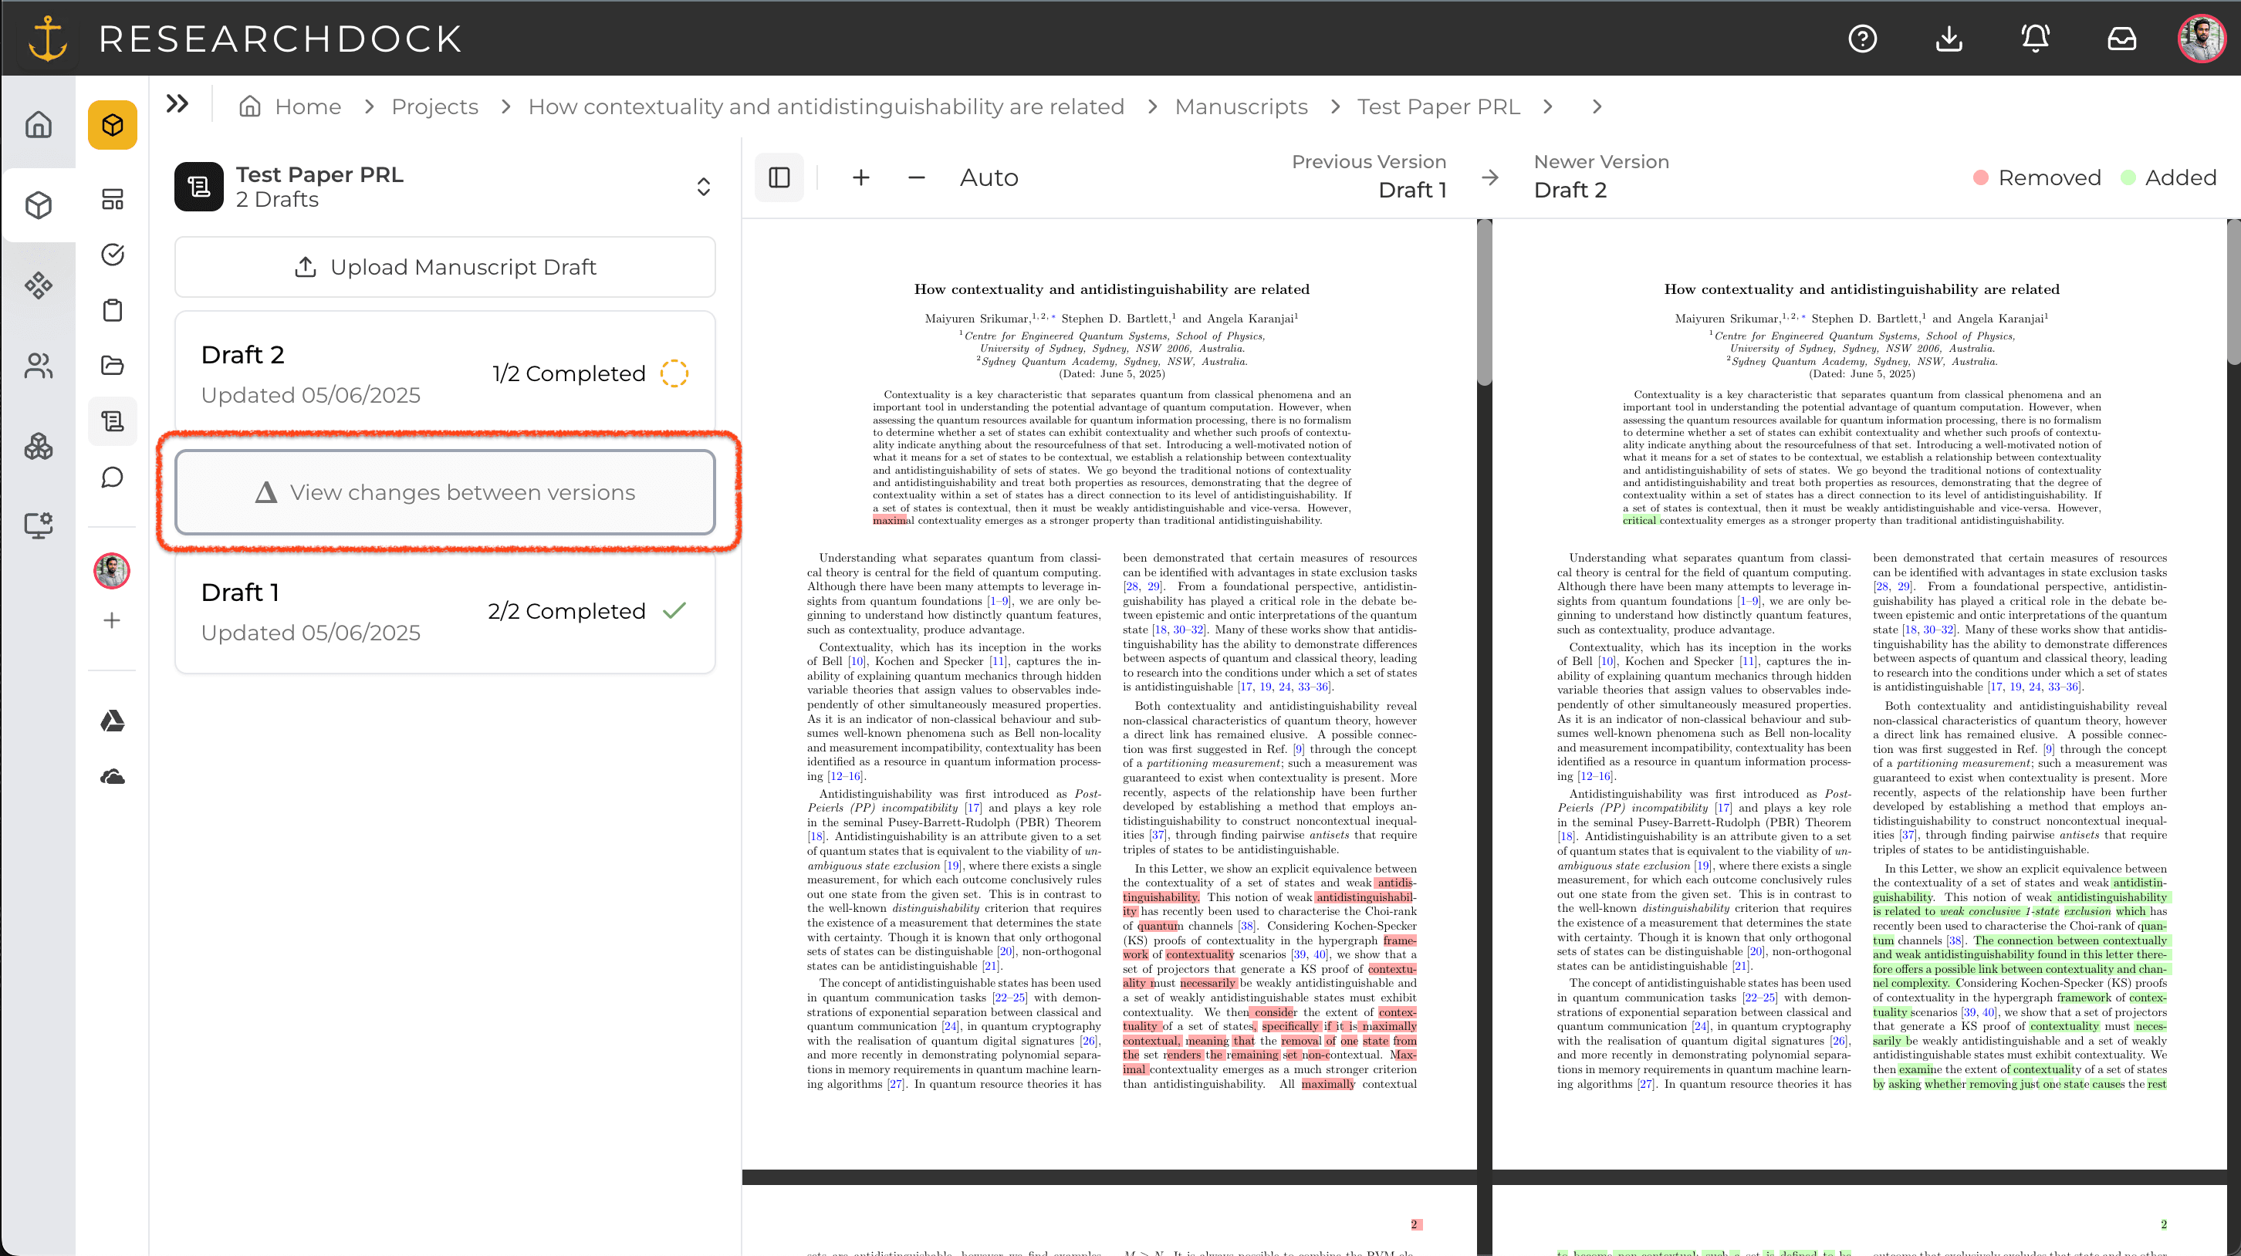Open the team members icon in left rail

pos(39,366)
